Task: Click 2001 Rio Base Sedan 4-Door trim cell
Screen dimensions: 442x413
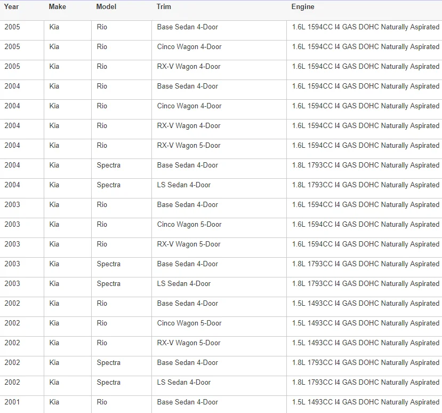Action: (219, 404)
